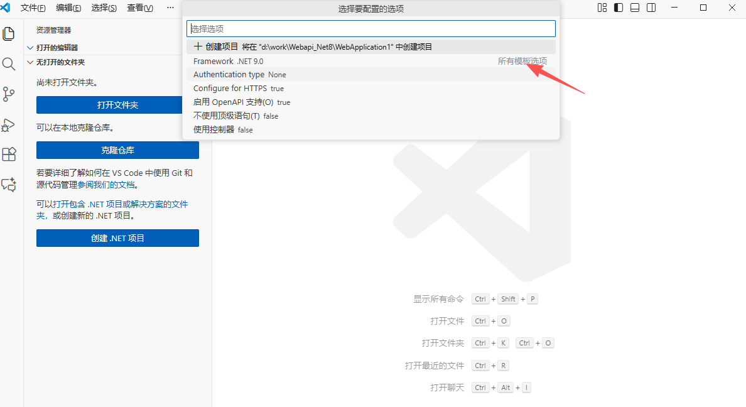The height and width of the screenshot is (407, 746).
Task: Open the Extensions view
Action: [9, 155]
